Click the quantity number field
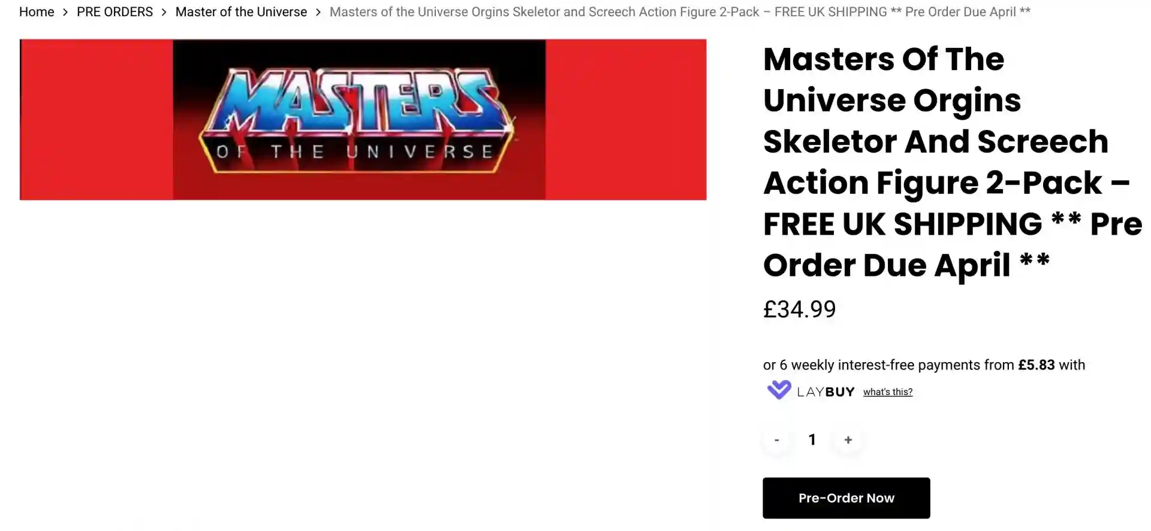Viewport: 1151px width, 531px height. point(812,440)
